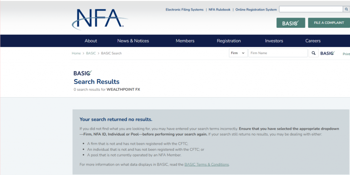Focus the top site search field
Viewport: 350px width, 175px height.
tap(311, 9)
